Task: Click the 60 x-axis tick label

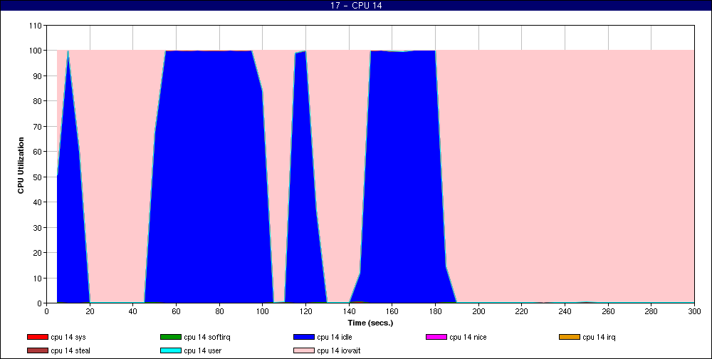Action: (x=176, y=311)
